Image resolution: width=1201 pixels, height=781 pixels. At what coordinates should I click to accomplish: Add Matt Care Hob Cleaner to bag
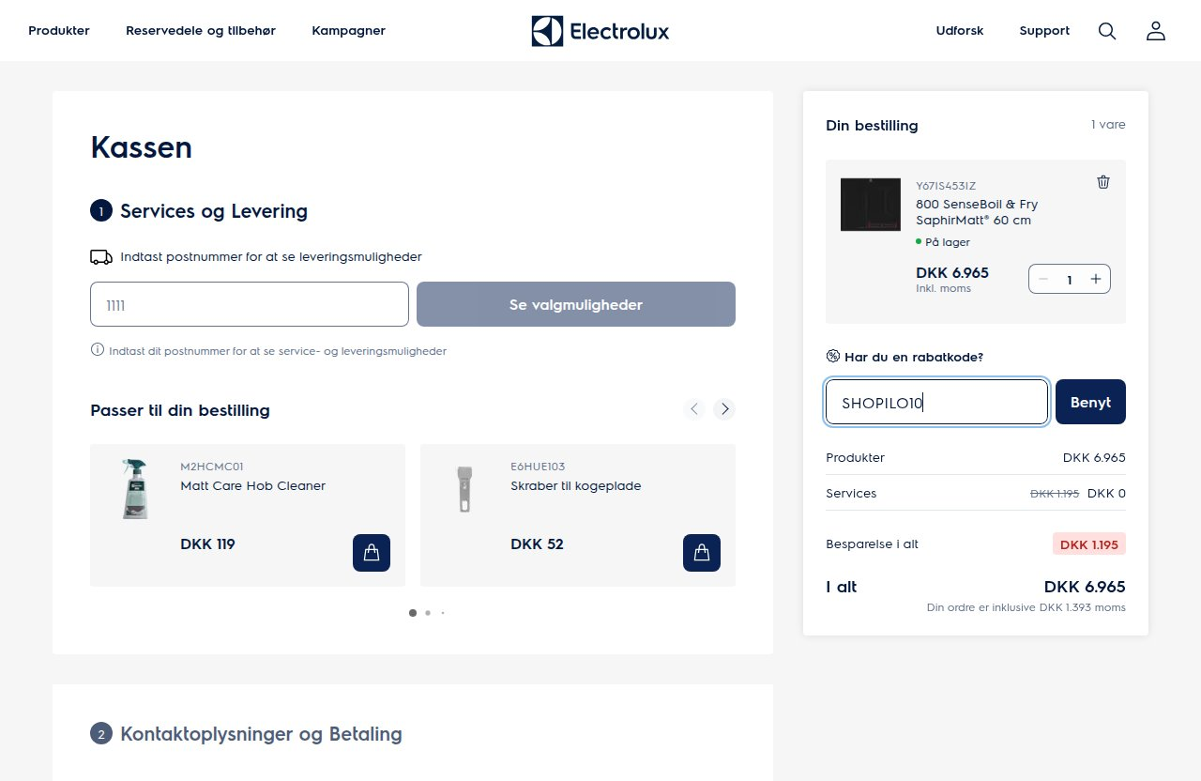[372, 553]
